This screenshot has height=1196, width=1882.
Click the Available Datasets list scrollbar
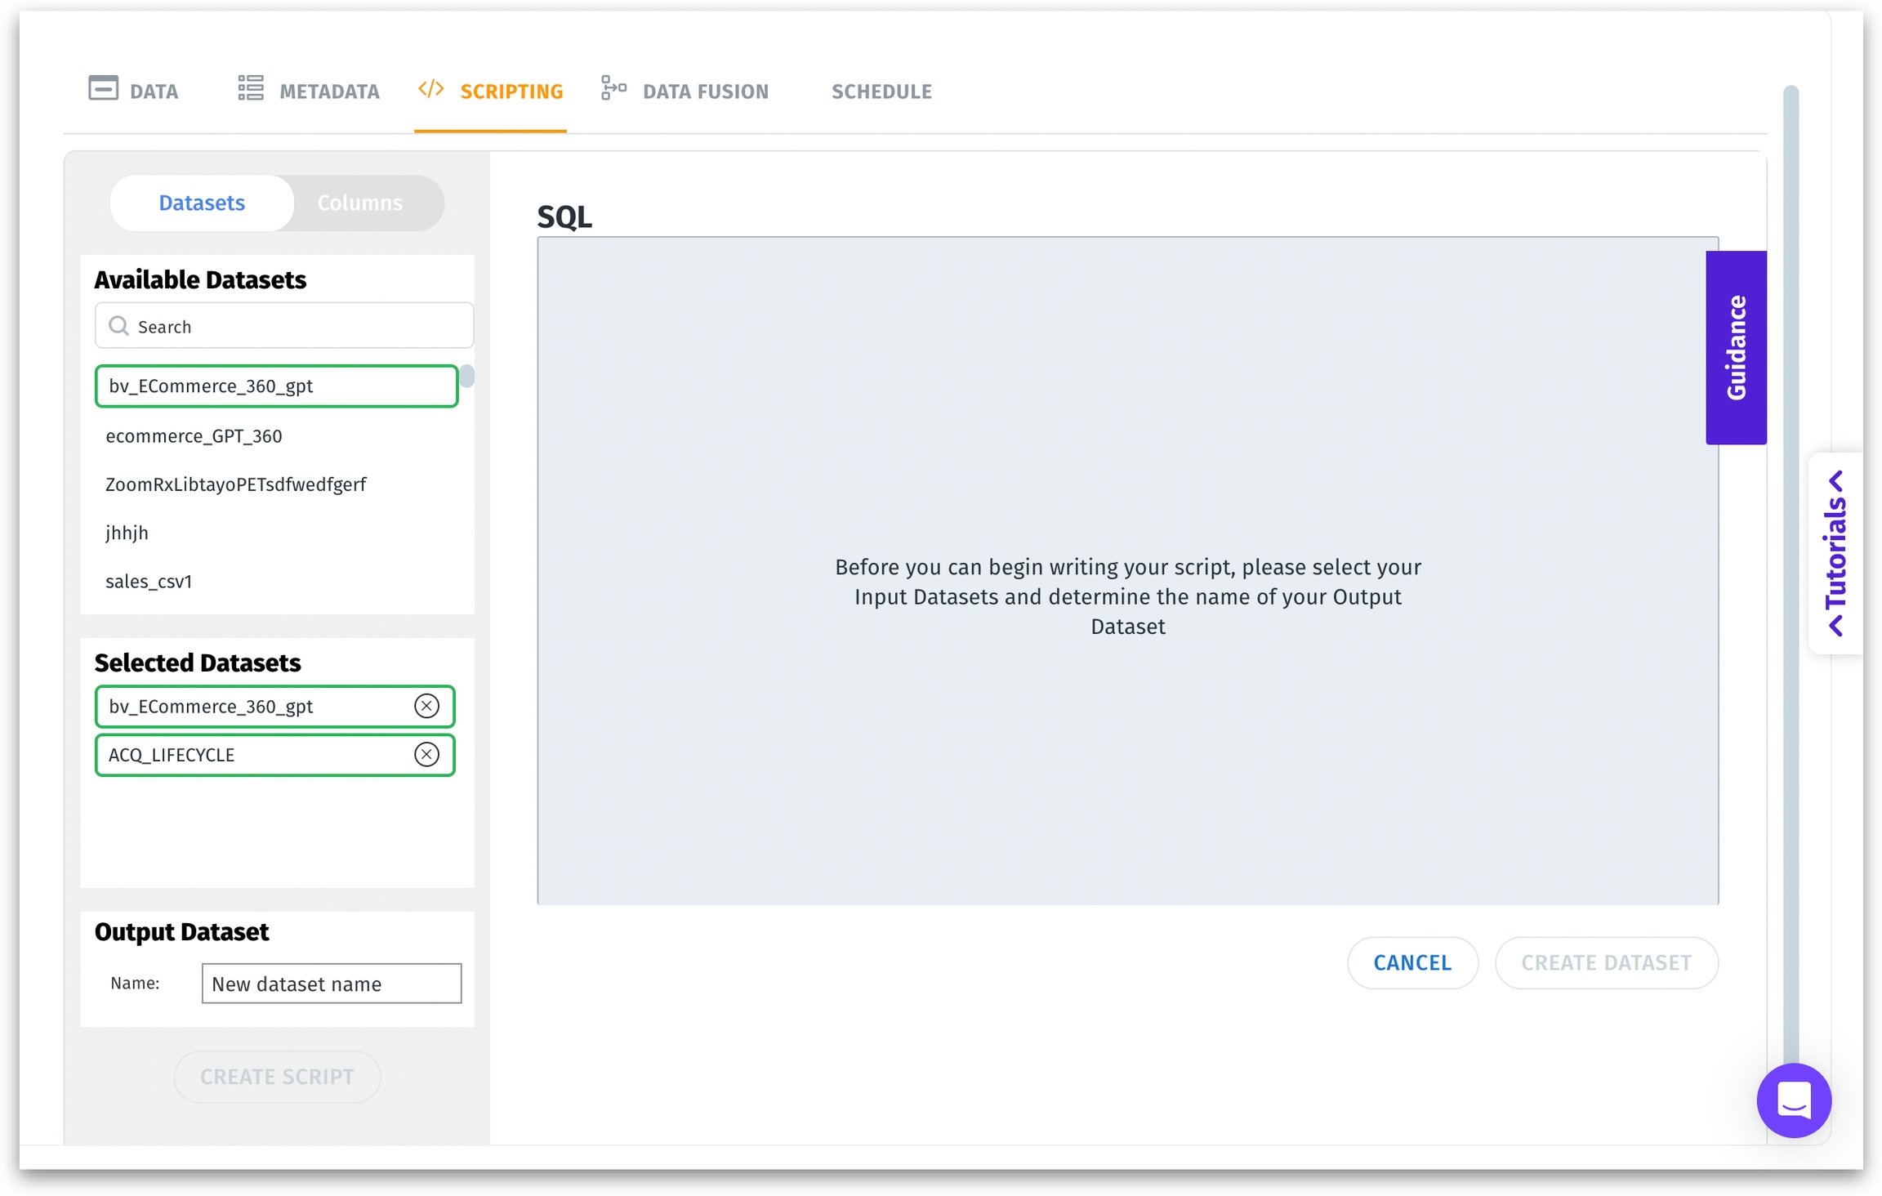[x=466, y=377]
